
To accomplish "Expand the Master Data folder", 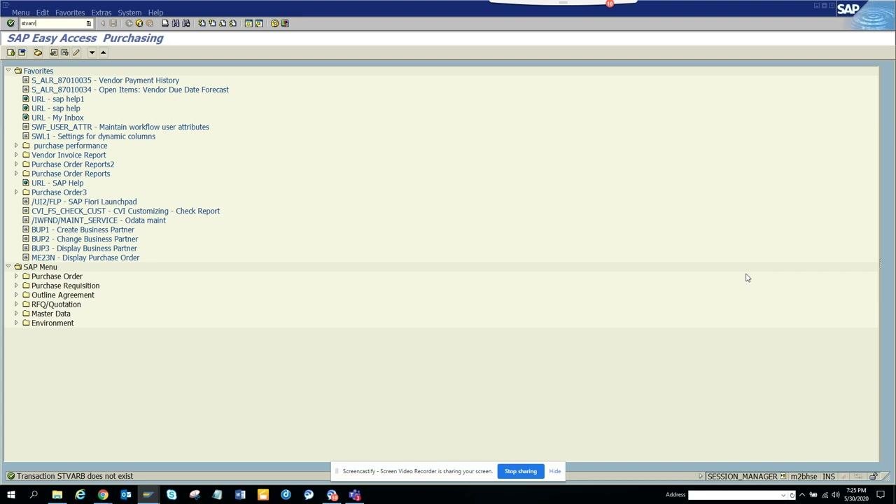I will click(16, 314).
